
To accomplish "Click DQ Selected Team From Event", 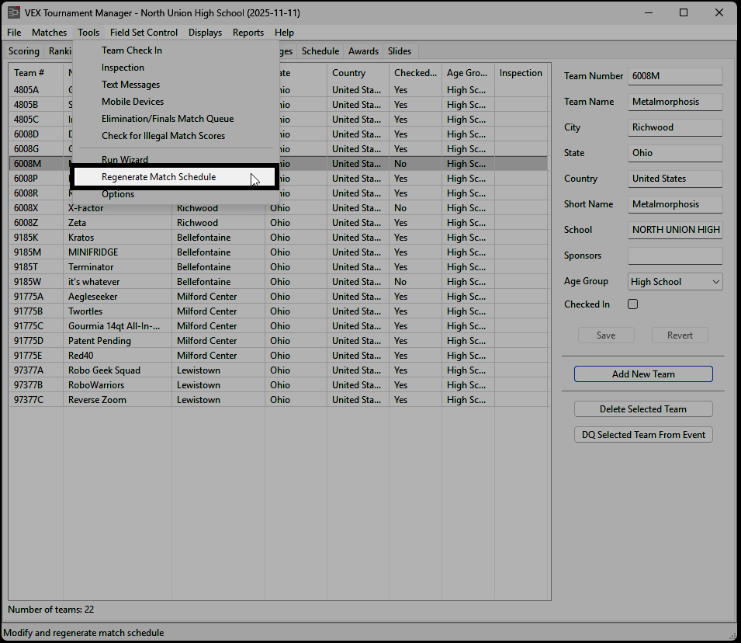I will point(643,434).
